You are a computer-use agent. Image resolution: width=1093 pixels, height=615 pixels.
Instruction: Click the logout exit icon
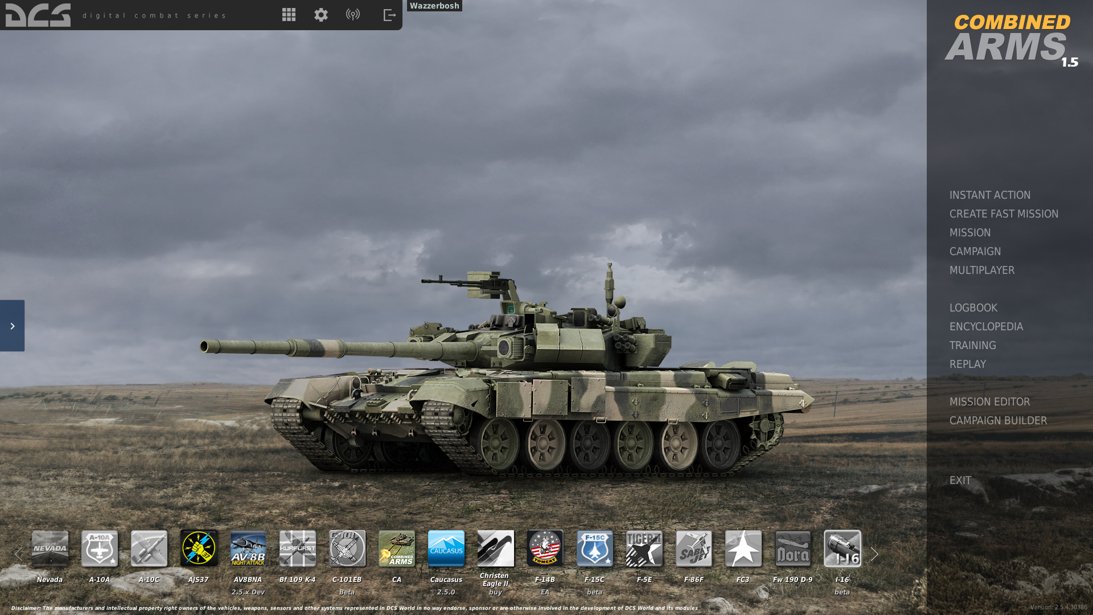(389, 15)
